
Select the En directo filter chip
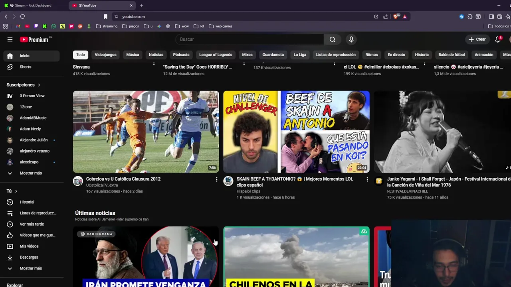pyautogui.click(x=396, y=55)
